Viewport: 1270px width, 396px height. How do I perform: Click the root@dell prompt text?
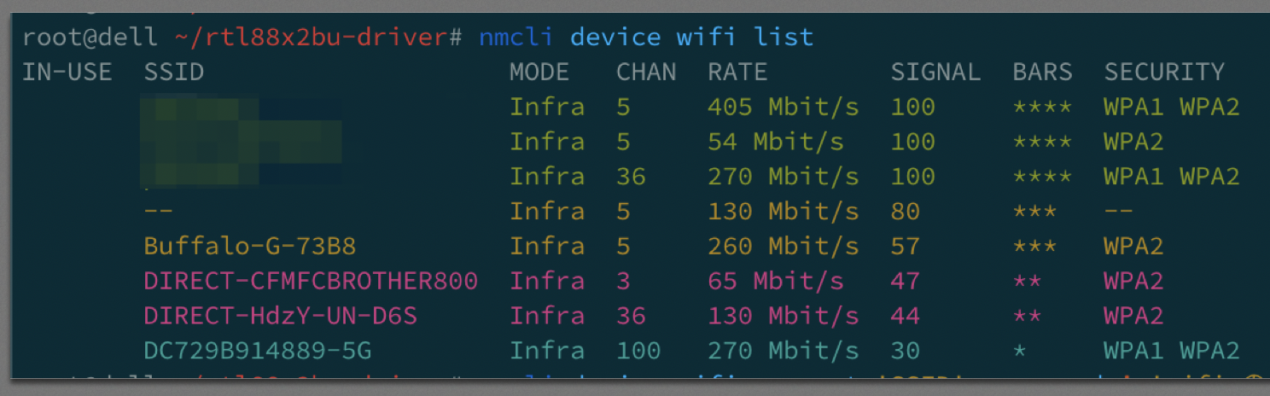point(90,37)
